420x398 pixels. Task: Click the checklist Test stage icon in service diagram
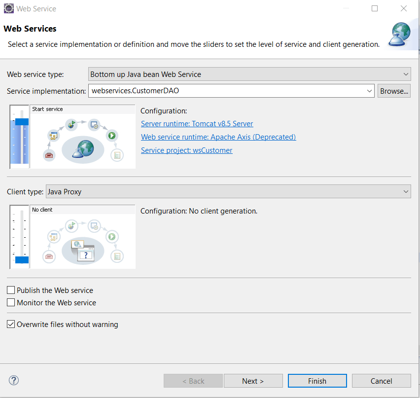coord(117,155)
